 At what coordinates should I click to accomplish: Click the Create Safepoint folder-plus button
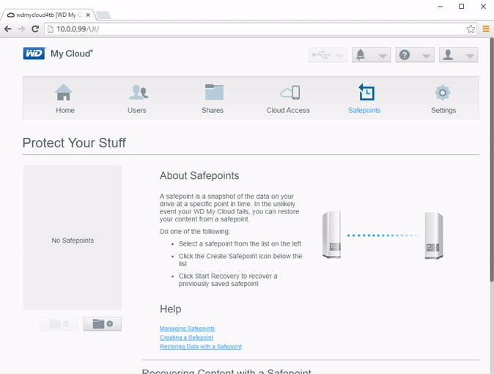[103, 324]
